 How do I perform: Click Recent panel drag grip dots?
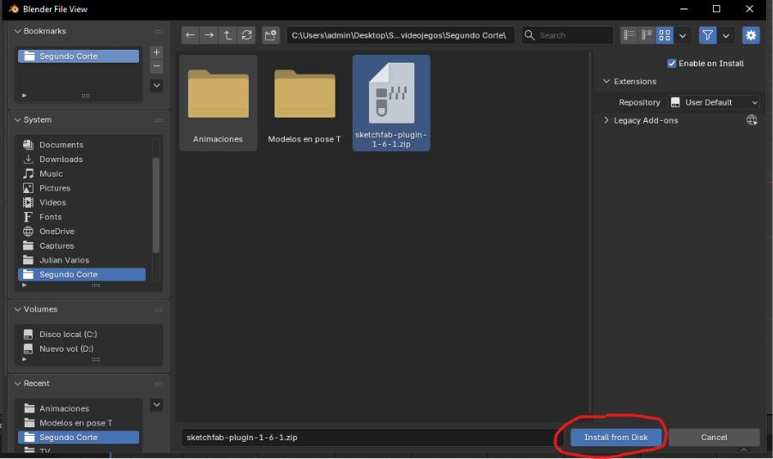pyautogui.click(x=158, y=384)
